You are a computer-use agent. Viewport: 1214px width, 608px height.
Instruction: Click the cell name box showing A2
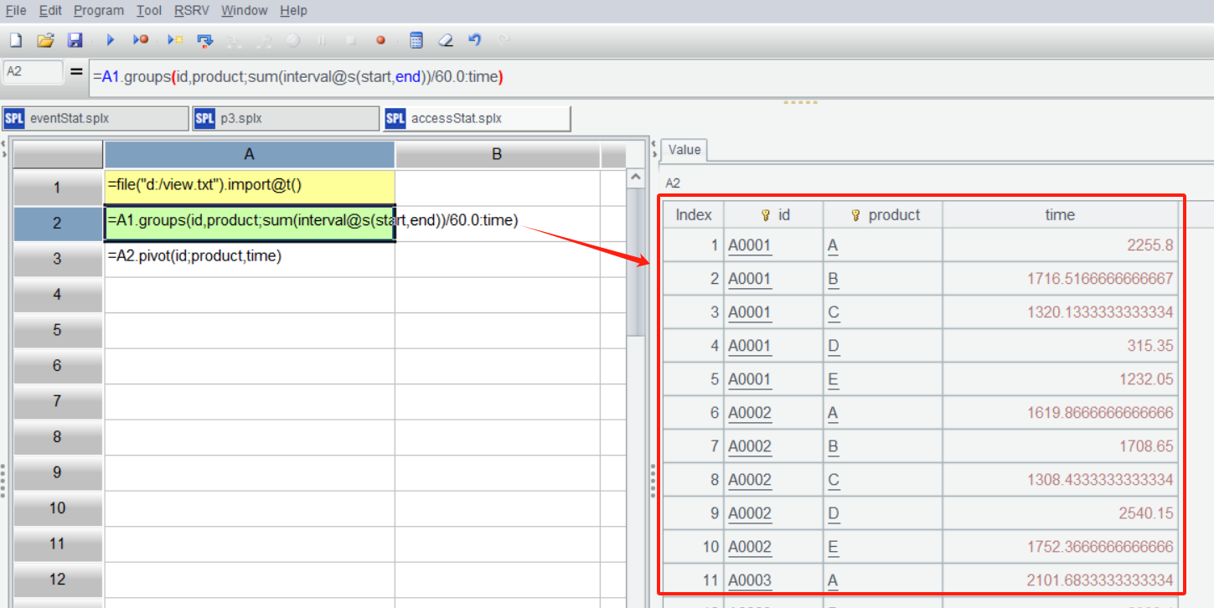pos(33,72)
